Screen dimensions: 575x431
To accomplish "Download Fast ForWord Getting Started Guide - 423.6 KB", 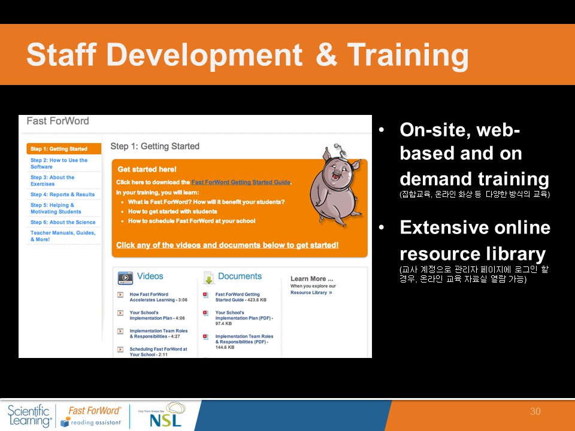I will 241,297.
